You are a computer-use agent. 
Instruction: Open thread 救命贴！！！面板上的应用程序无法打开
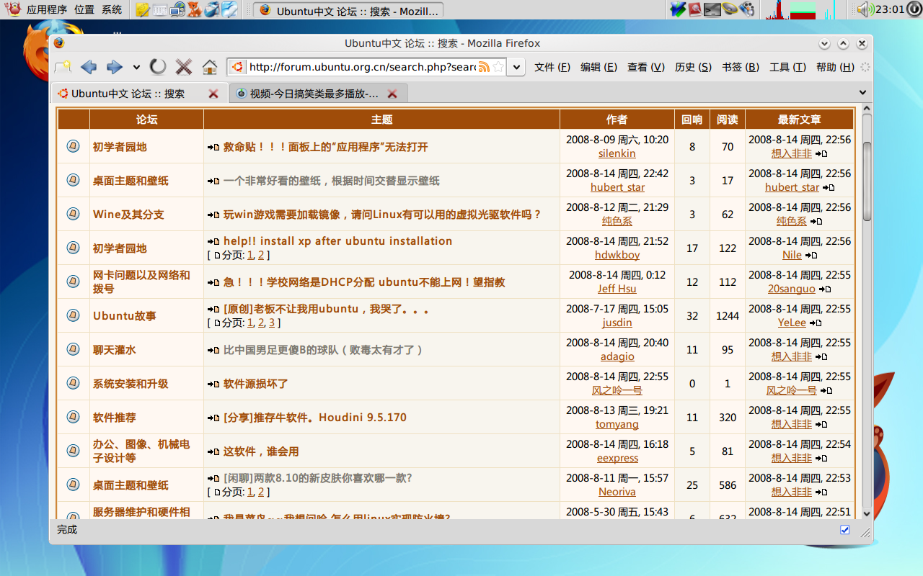click(325, 147)
